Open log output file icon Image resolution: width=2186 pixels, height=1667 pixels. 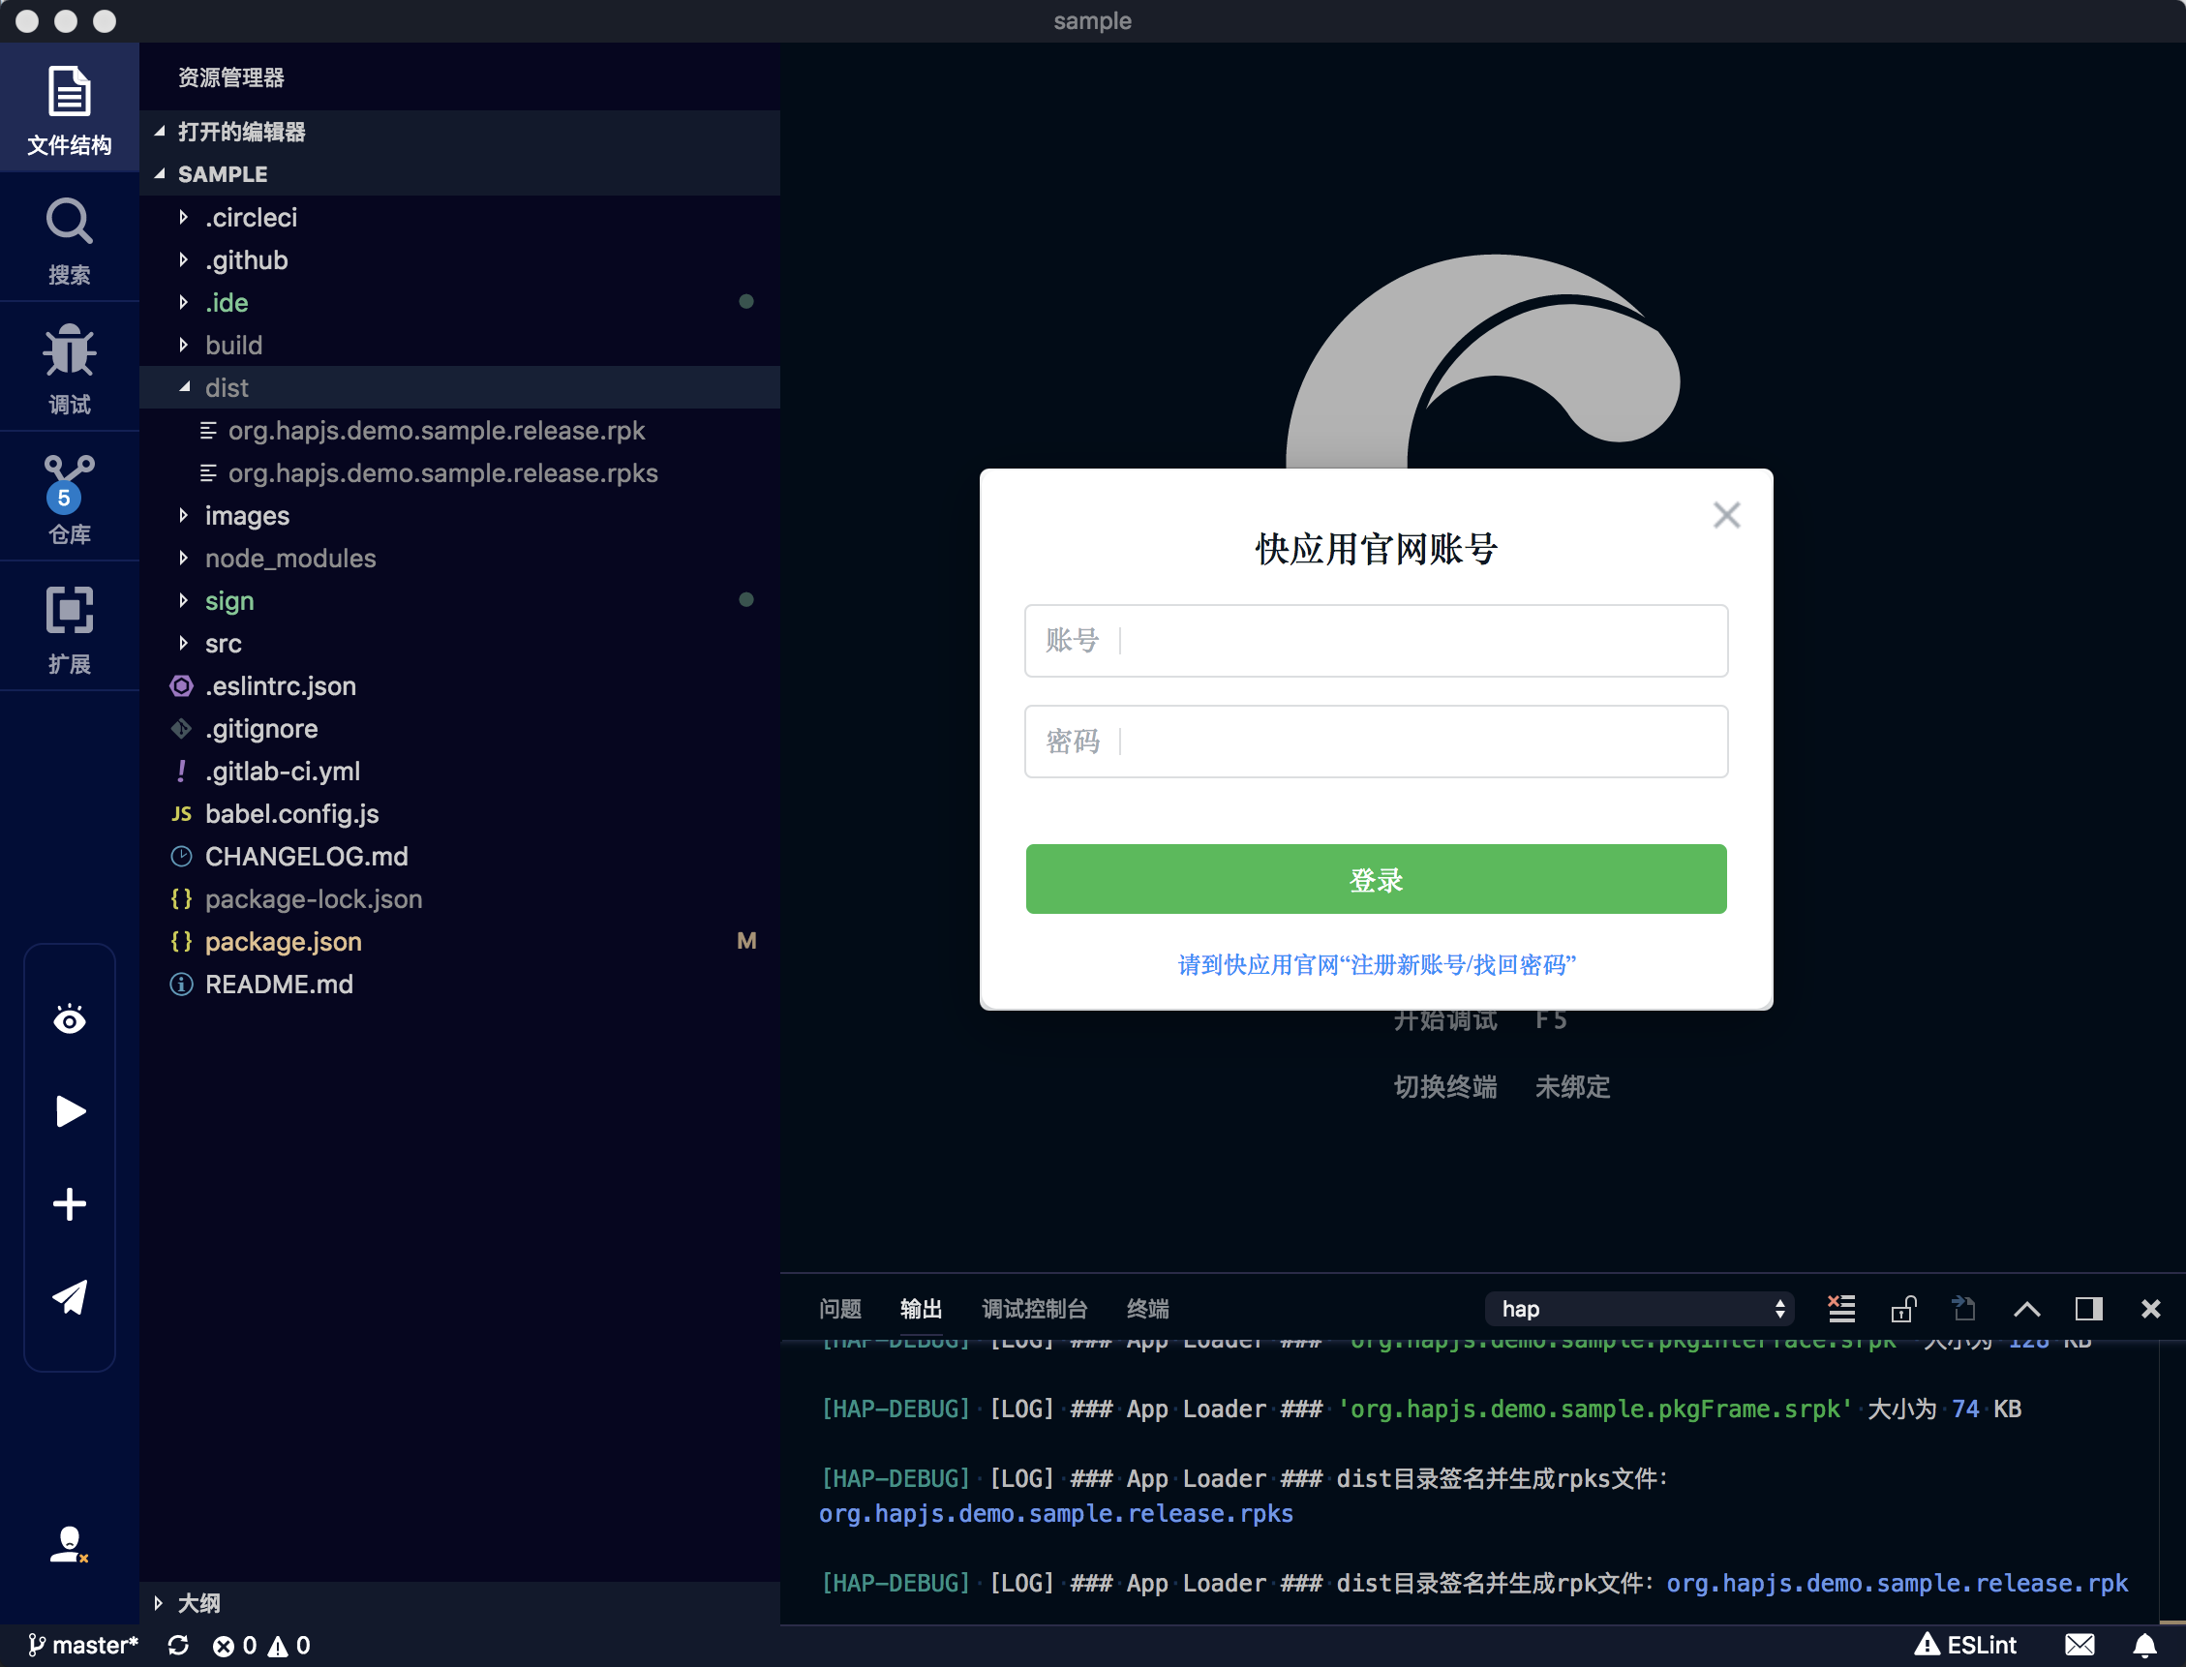(x=1963, y=1309)
